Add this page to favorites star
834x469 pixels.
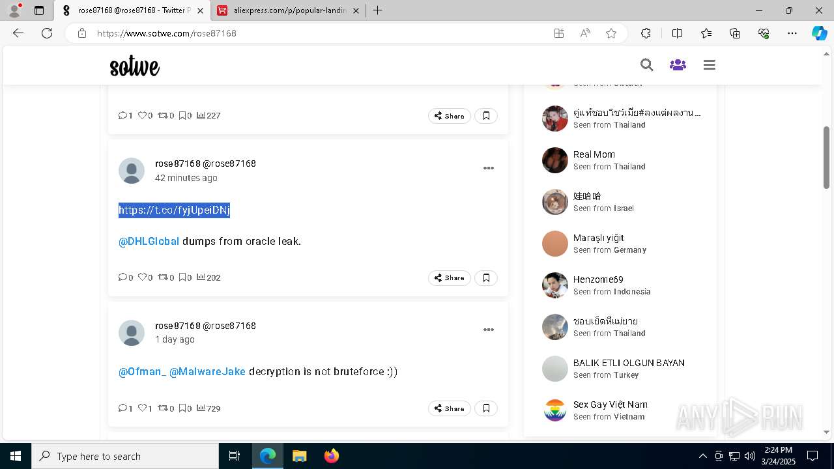[611, 33]
